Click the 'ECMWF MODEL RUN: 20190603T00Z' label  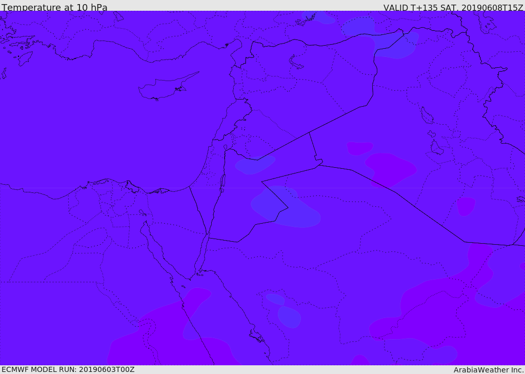pos(68,370)
